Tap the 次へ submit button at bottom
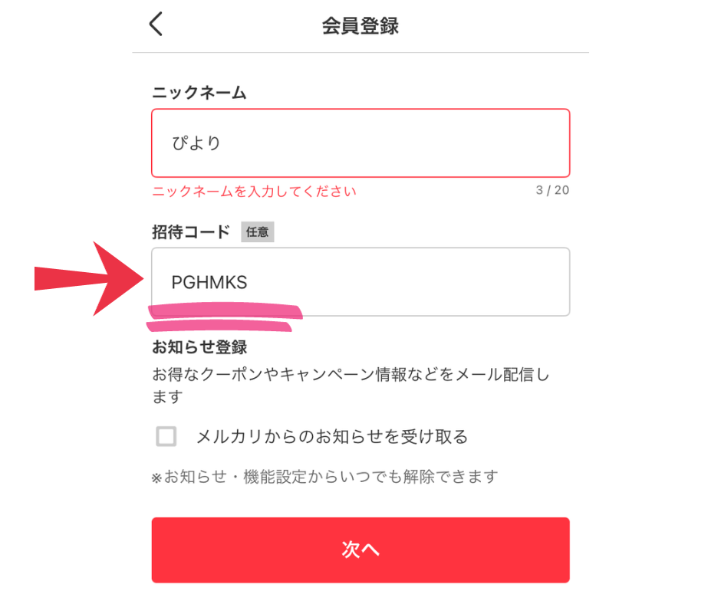The width and height of the screenshot is (721, 604). tap(360, 550)
